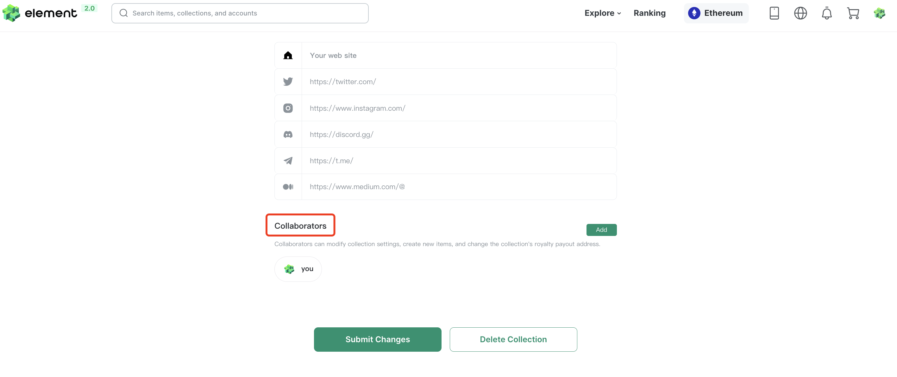Click the Submit Changes button
Image resolution: width=897 pixels, height=377 pixels.
tap(378, 339)
